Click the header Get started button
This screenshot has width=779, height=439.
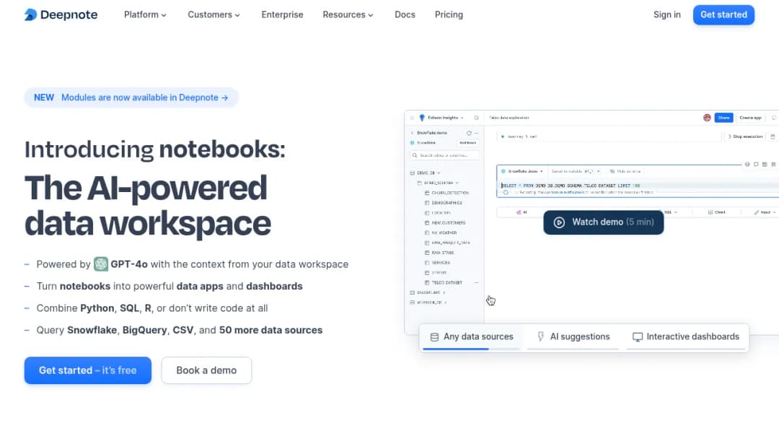[x=723, y=15]
